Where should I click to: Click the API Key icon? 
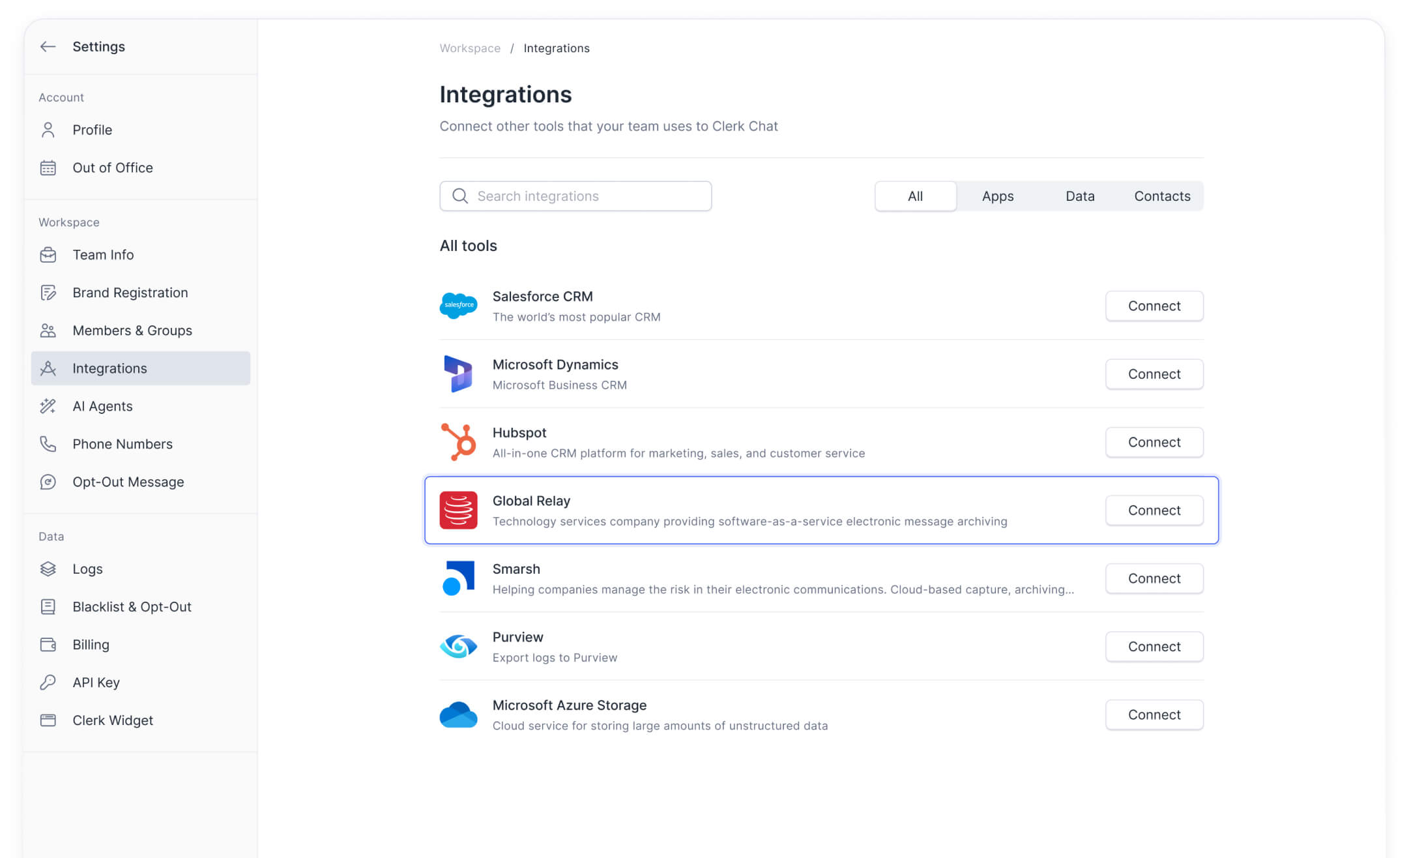tap(48, 683)
